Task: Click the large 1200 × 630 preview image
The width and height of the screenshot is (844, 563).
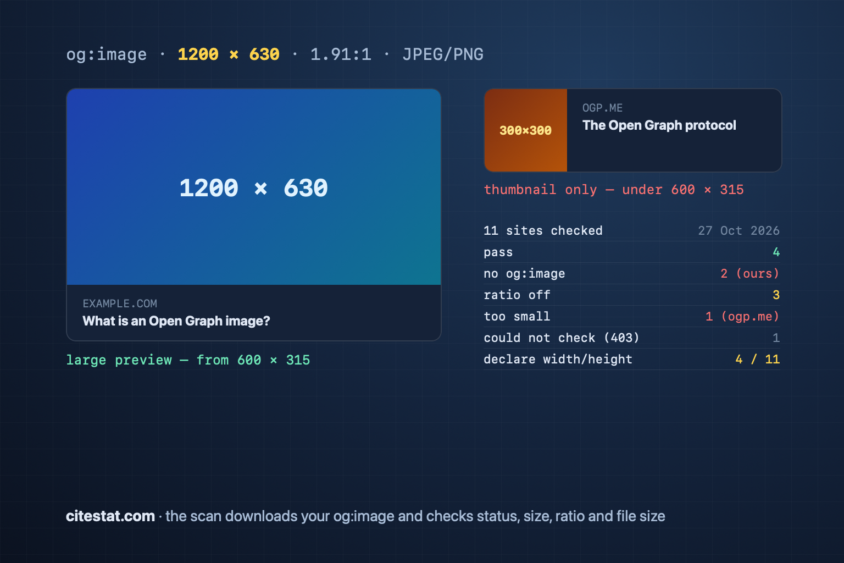Action: (x=254, y=187)
